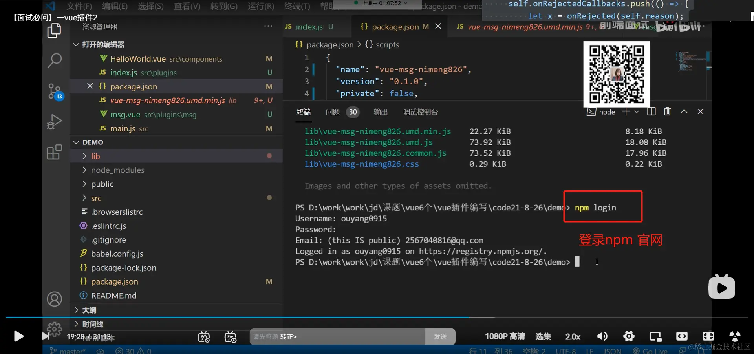Open the 查看(V) menu
Image resolution: width=754 pixels, height=354 pixels.
pos(187,6)
